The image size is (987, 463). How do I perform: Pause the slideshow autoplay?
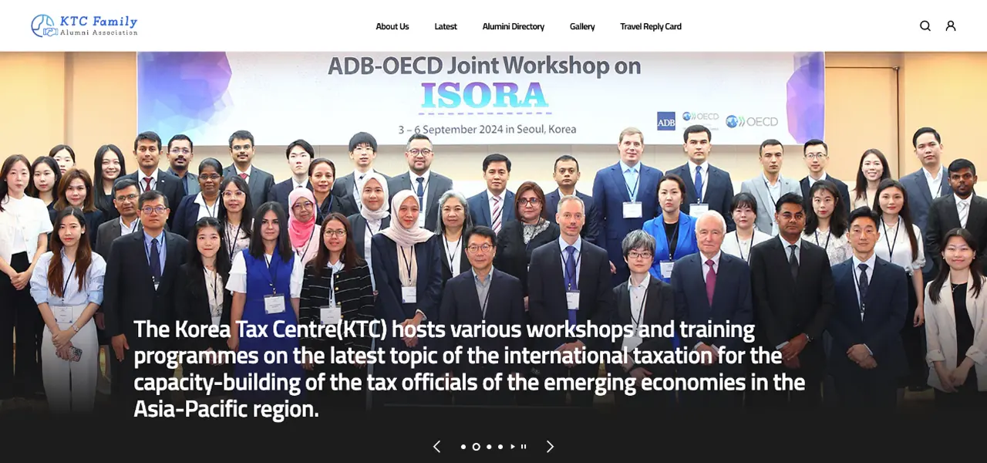(524, 447)
